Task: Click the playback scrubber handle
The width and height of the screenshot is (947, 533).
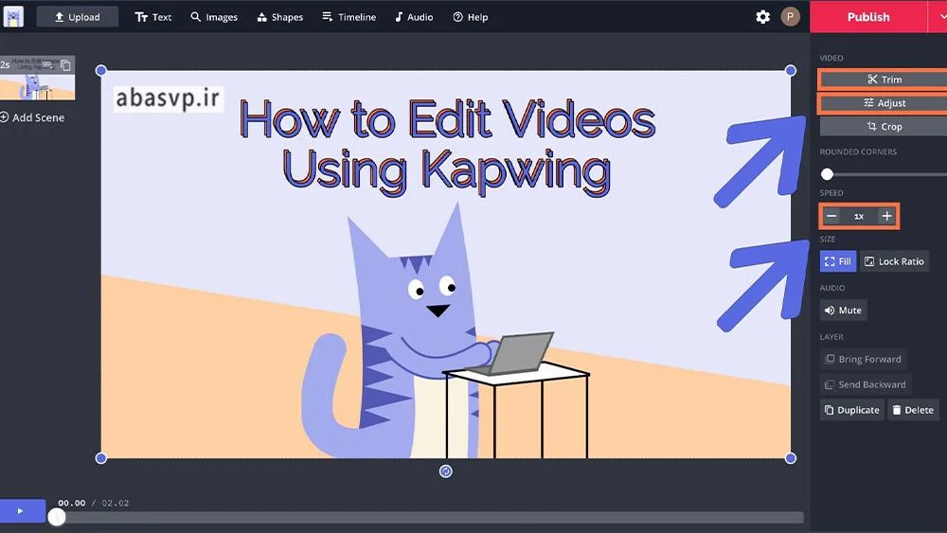Action: coord(57,517)
